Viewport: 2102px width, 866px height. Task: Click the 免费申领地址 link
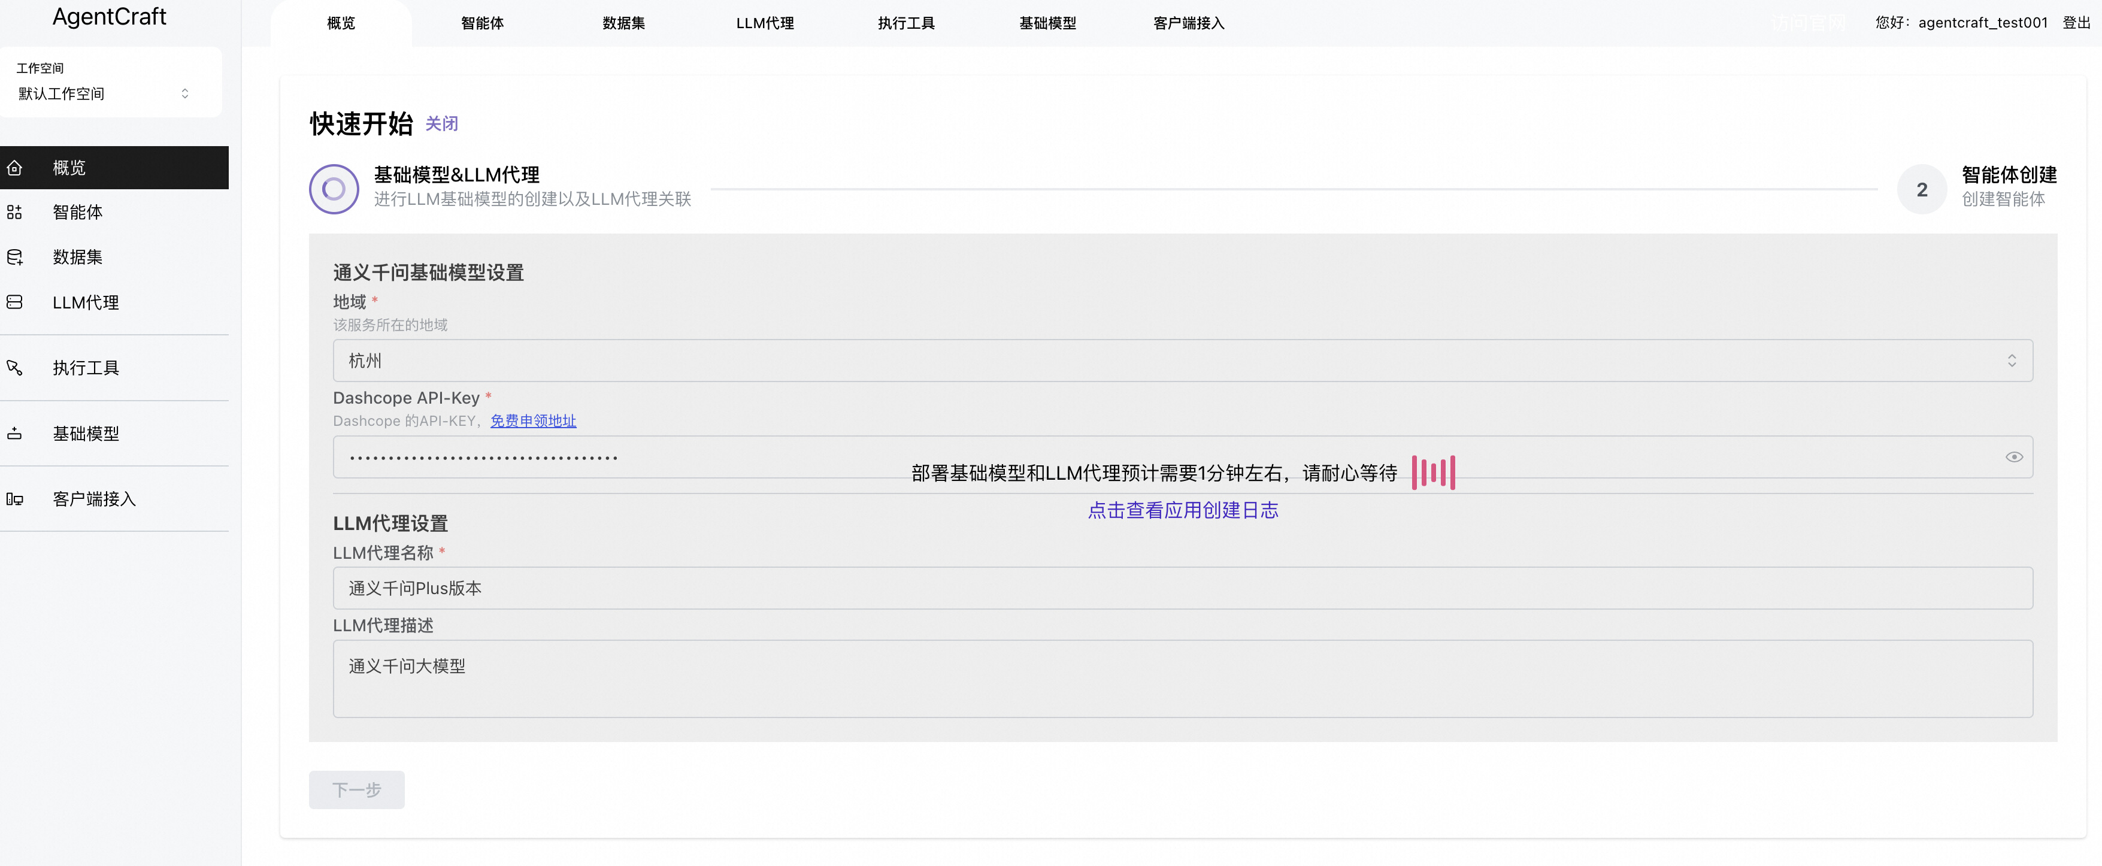pos(533,421)
